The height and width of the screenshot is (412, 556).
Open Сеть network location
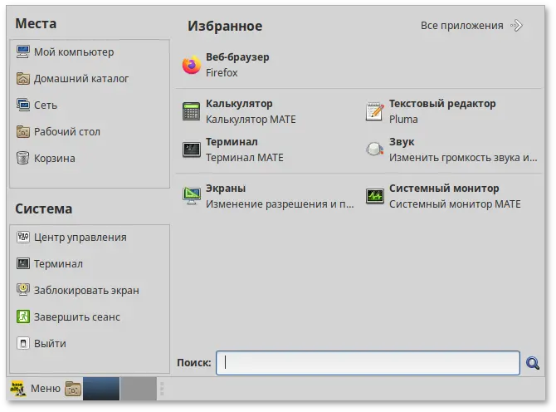coord(45,105)
